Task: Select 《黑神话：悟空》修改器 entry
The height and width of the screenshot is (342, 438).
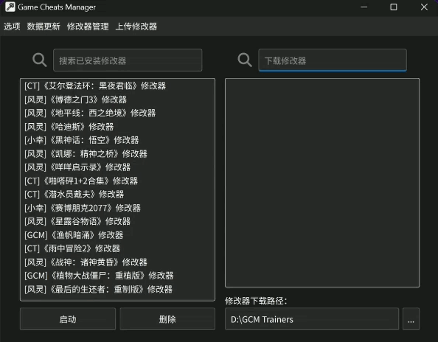Action: [117, 140]
